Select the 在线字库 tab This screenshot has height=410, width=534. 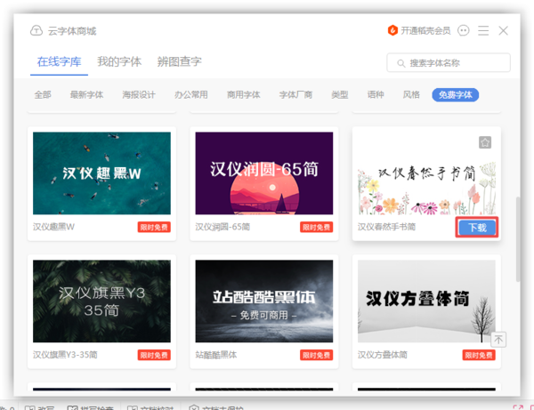pyautogui.click(x=59, y=62)
